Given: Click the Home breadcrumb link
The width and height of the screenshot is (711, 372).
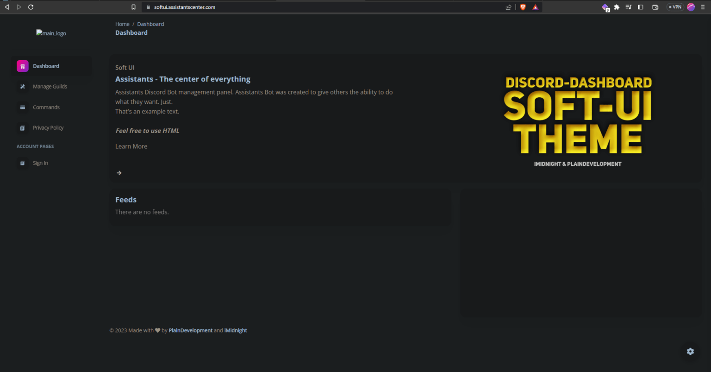Looking at the screenshot, I should 122,24.
